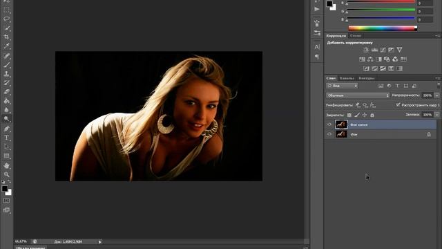Add an Exposure adjustment layer

coord(391,50)
